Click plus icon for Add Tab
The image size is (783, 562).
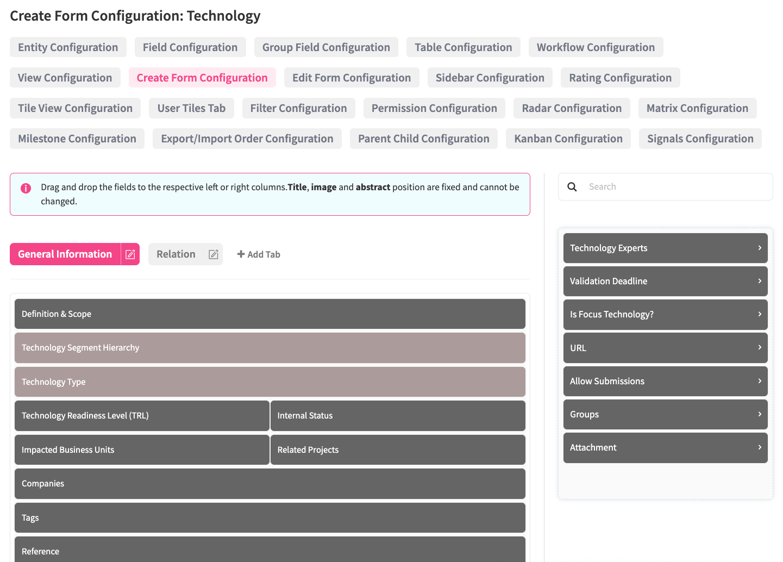pos(241,254)
